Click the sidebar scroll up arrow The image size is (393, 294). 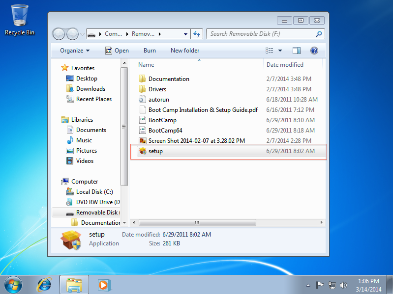(124, 63)
